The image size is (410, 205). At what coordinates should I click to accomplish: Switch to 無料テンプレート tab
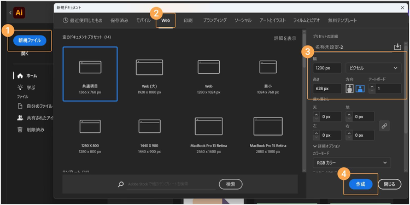tap(342, 20)
